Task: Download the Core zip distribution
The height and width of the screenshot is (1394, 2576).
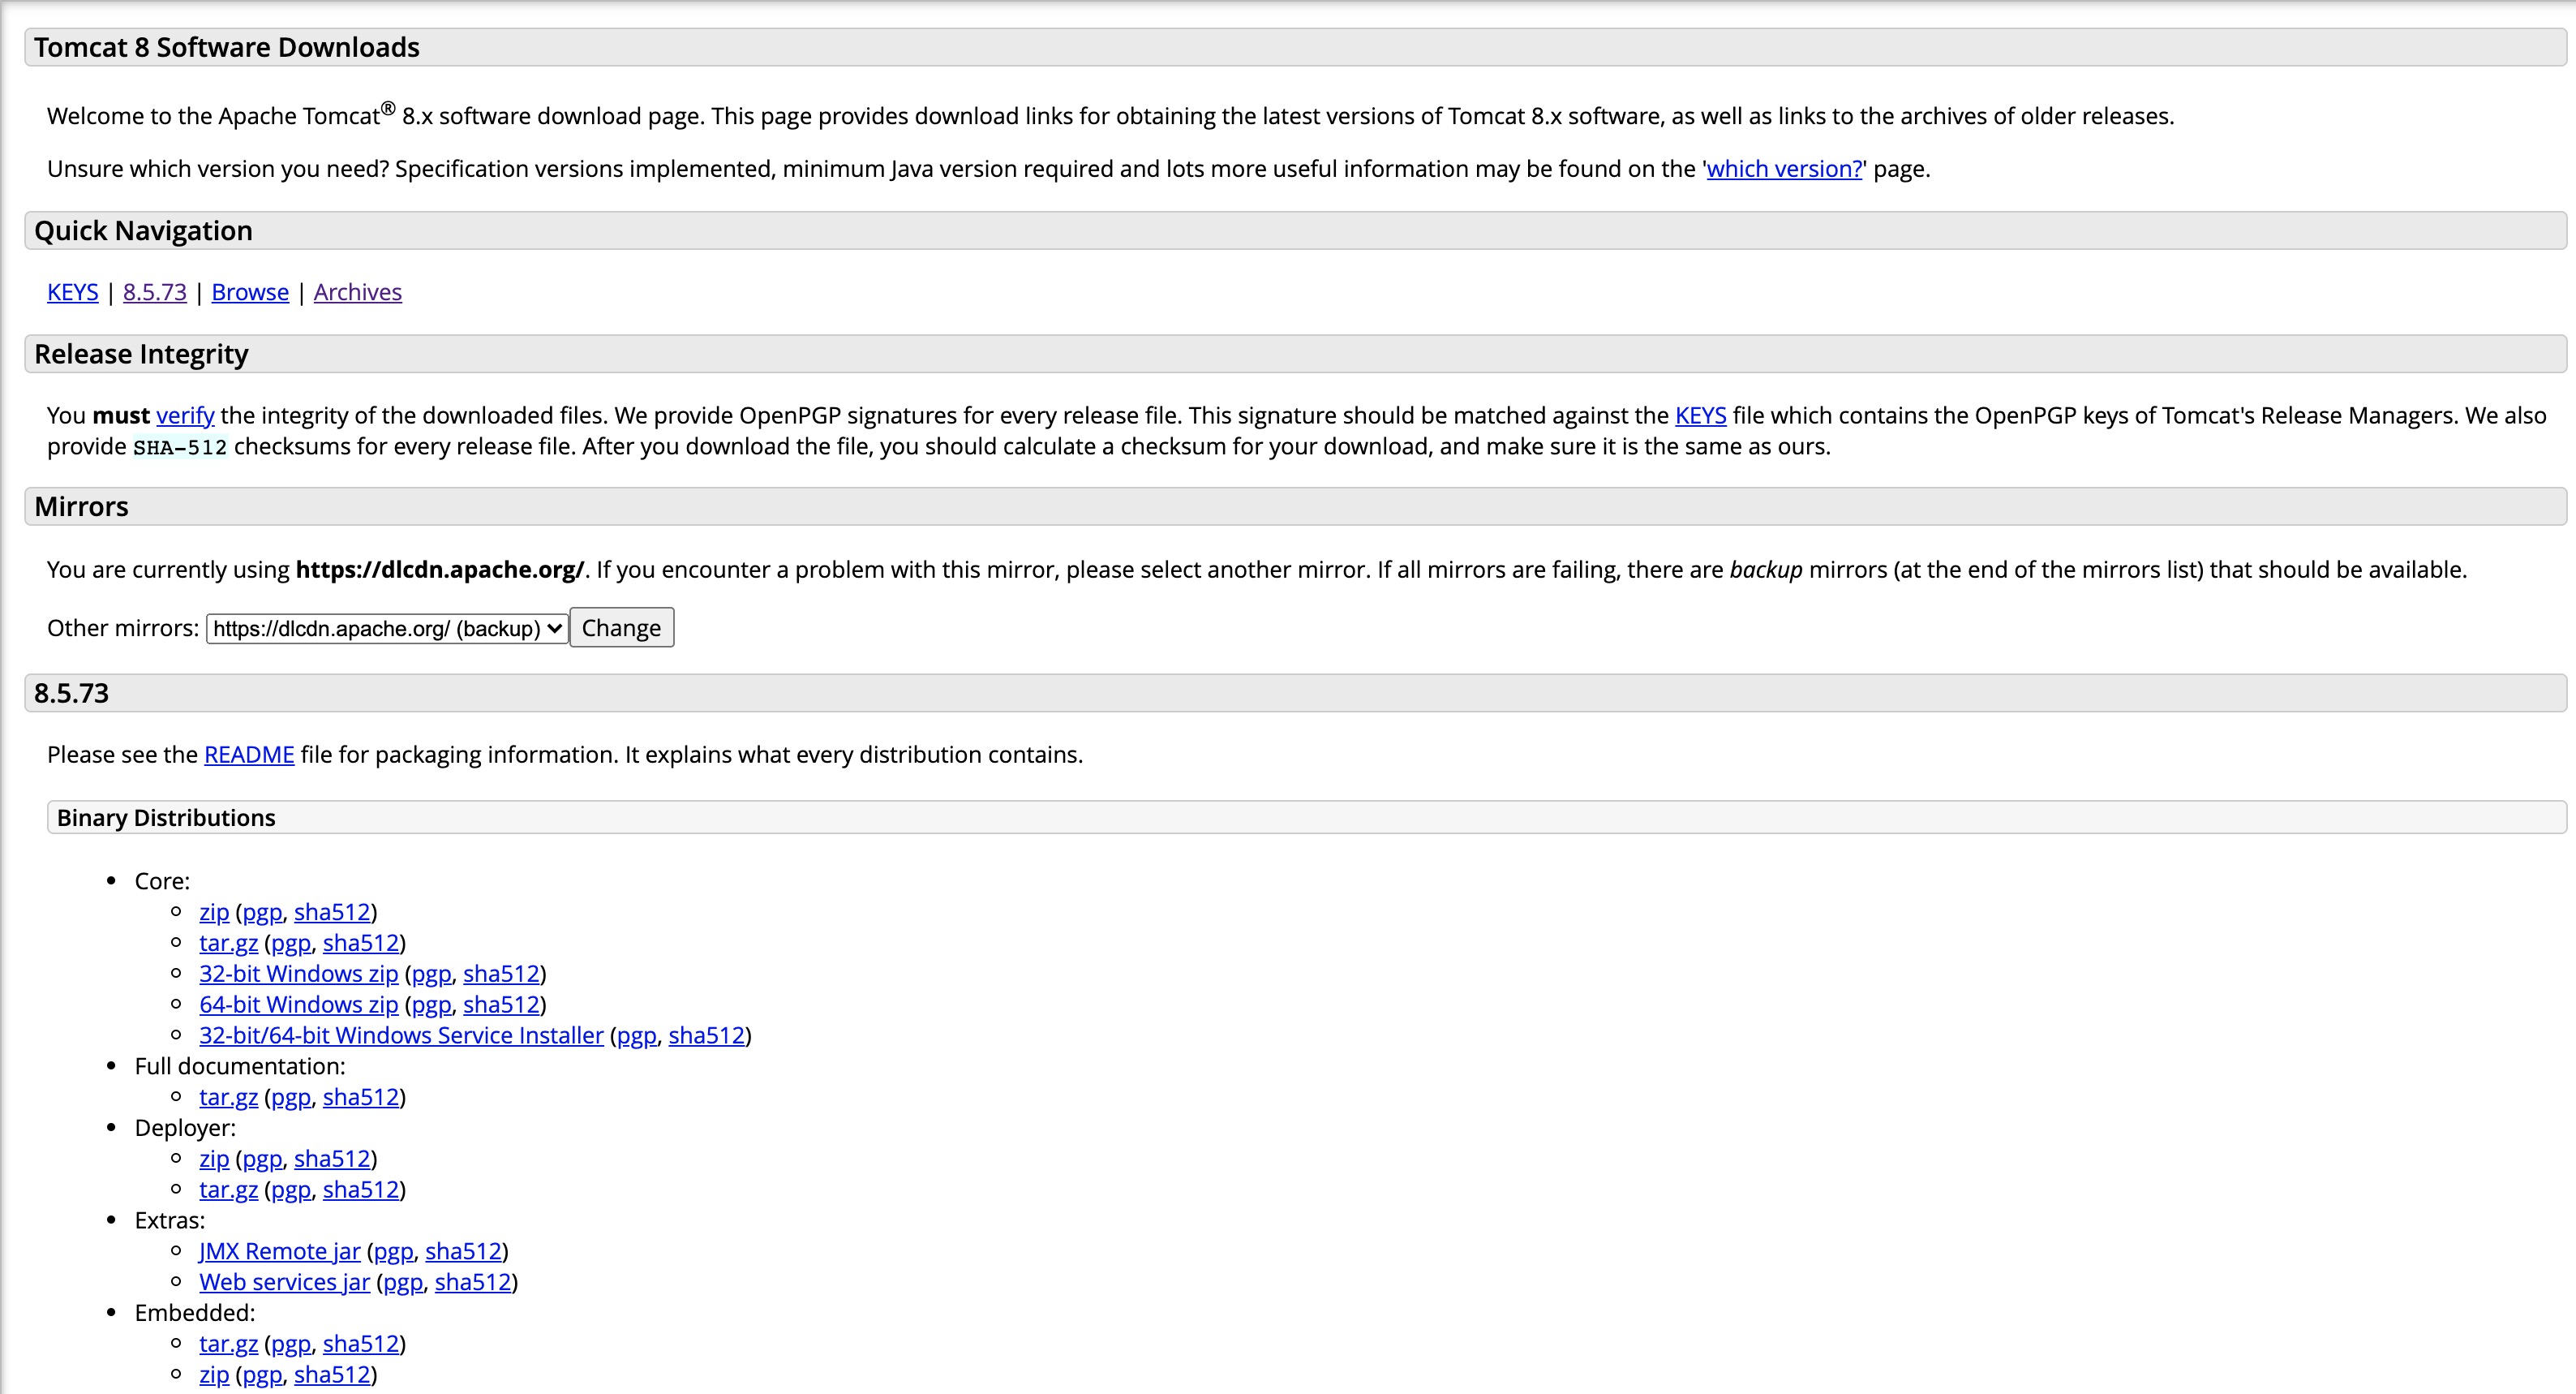Action: [214, 913]
